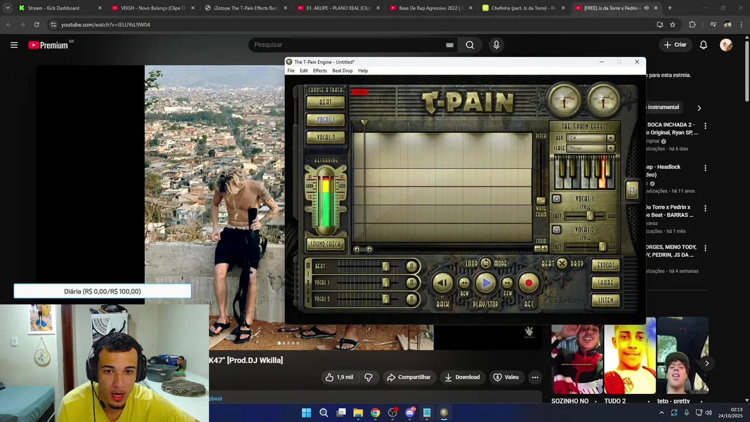This screenshot has height=422, width=750.
Task: Click the Vocal 1 Style soft-hard slider
Action: tap(590, 216)
